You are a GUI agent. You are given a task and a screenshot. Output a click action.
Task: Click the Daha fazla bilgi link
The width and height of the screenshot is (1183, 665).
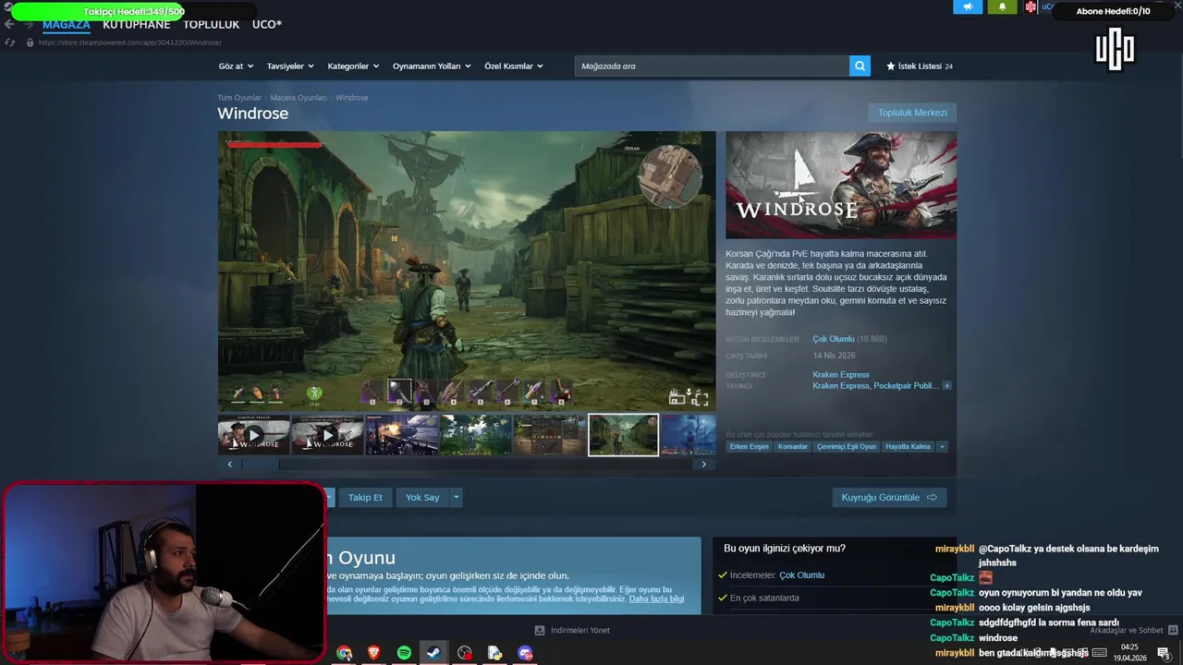[656, 598]
